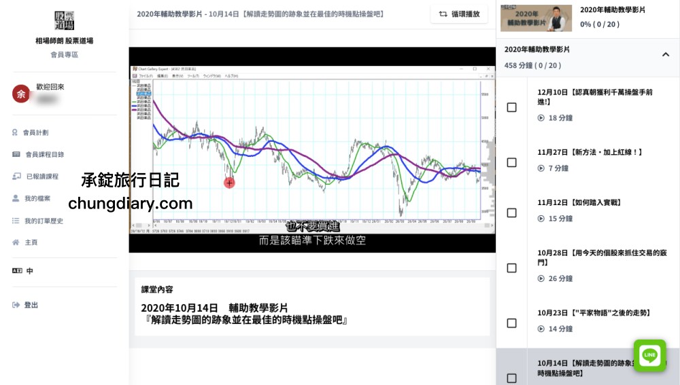Click the 458 分鐘 ( 0 / 20 ) text

coord(532,65)
